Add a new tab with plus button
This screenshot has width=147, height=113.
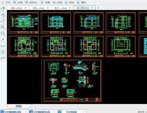[98, 8]
